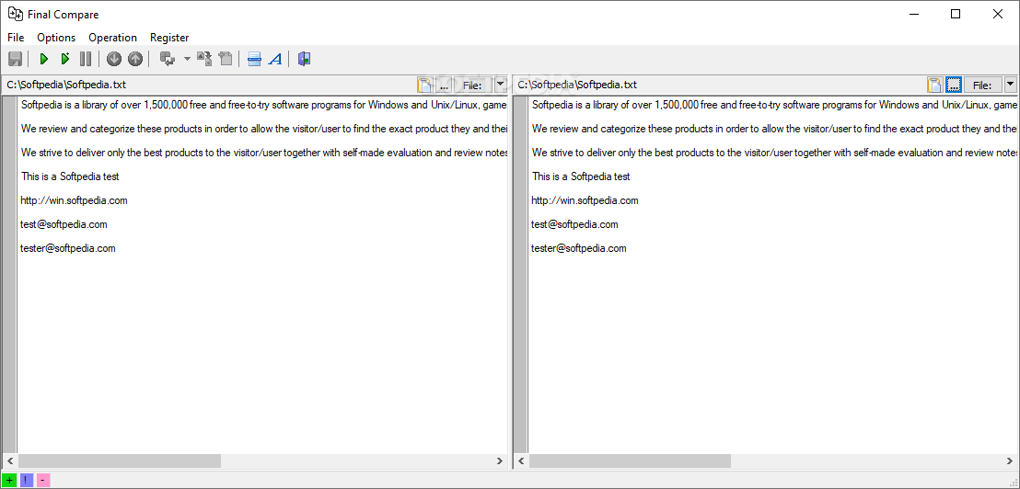This screenshot has width=1020, height=489.
Task: Click 'We strive to deliver' line in left pane
Action: click(x=264, y=153)
